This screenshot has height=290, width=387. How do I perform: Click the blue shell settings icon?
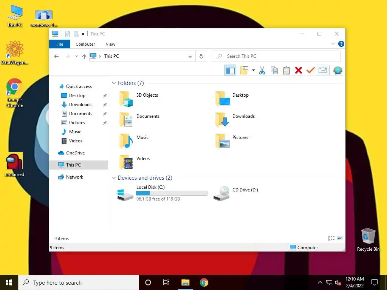pyautogui.click(x=337, y=71)
